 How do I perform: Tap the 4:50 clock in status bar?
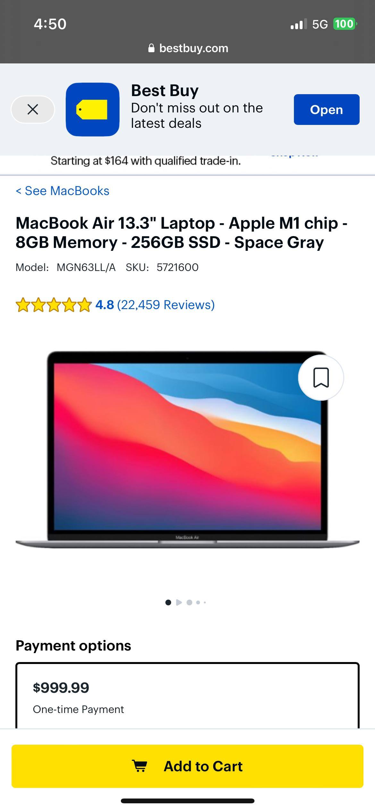tap(50, 24)
